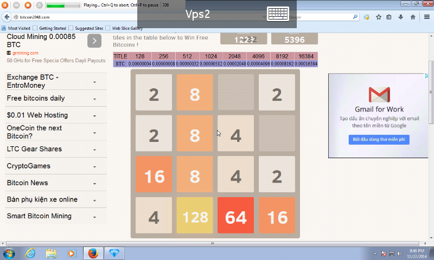Click the Cloud Mining ad arrow button
Image resolution: width=434 pixels, height=260 pixels.
[94, 41]
